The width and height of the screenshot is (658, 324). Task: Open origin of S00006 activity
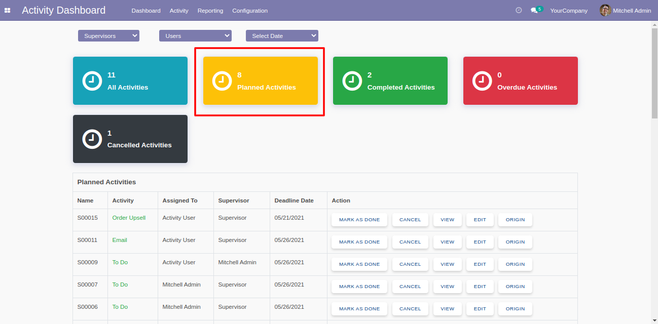pyautogui.click(x=515, y=309)
